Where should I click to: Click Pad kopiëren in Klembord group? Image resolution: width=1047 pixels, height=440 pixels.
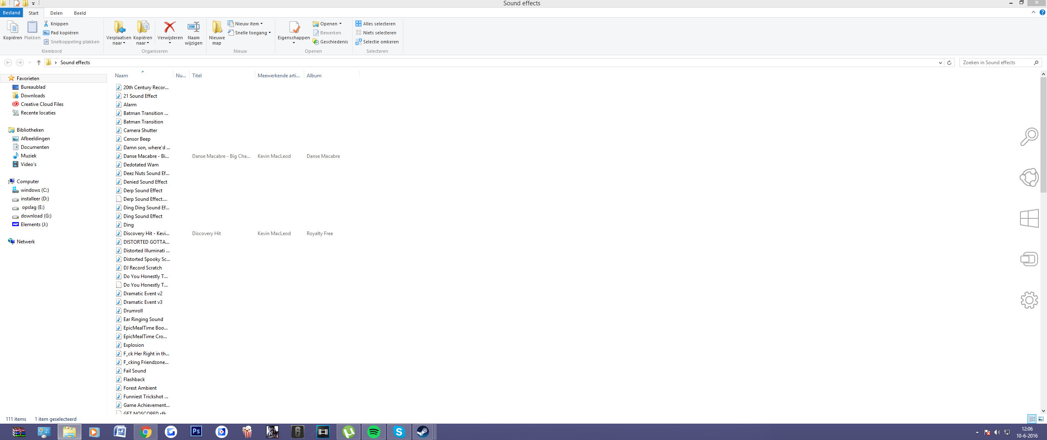(61, 33)
